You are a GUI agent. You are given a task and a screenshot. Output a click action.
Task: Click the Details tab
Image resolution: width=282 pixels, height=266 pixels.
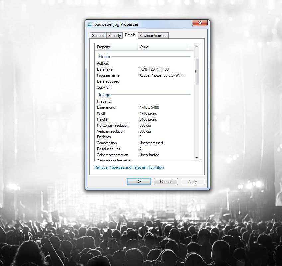point(130,35)
